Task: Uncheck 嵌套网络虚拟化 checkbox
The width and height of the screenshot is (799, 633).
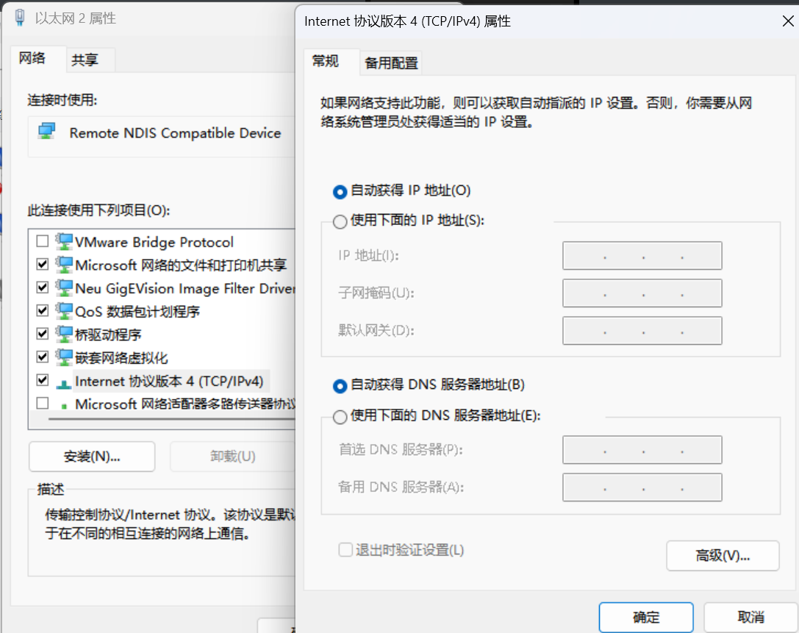Action: [43, 357]
